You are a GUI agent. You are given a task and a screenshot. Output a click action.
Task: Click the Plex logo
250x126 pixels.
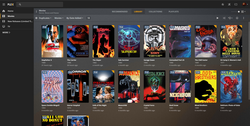[11, 5]
